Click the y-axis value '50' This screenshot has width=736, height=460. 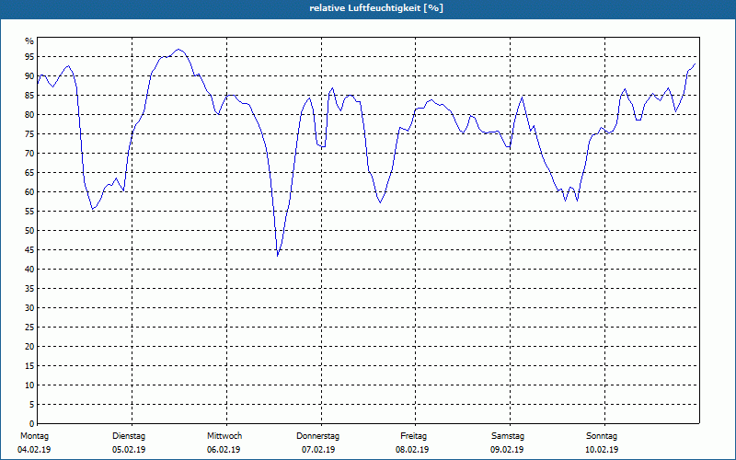tap(29, 231)
